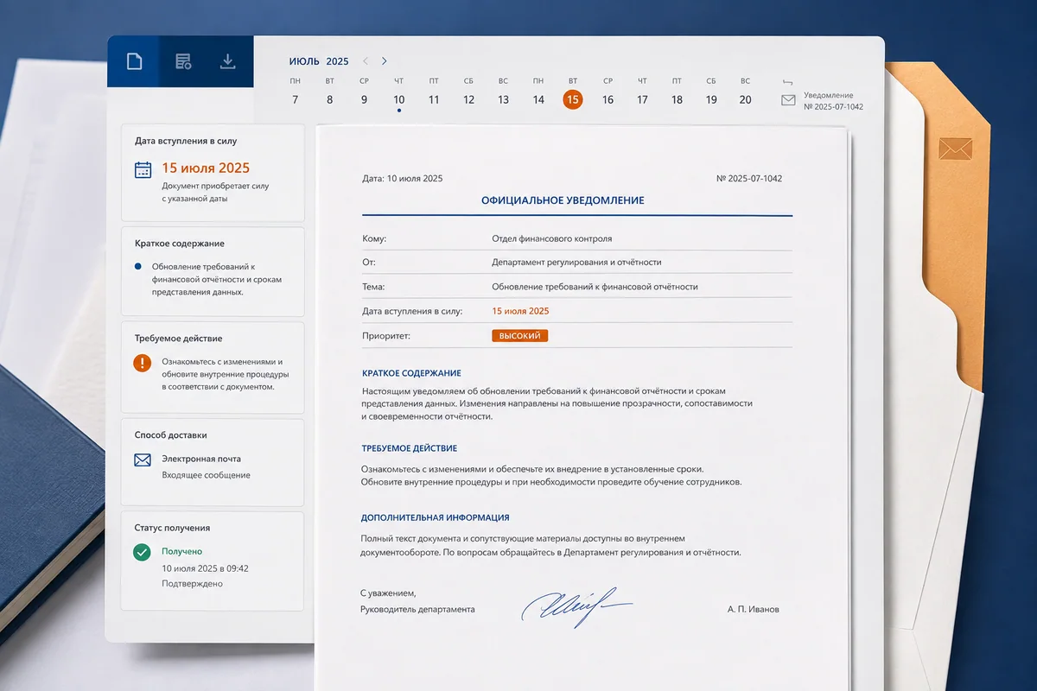Click the orange exclamation warning icon
1037x691 pixels.
[143, 363]
